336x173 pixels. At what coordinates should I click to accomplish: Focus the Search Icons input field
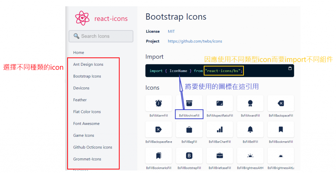point(101,36)
